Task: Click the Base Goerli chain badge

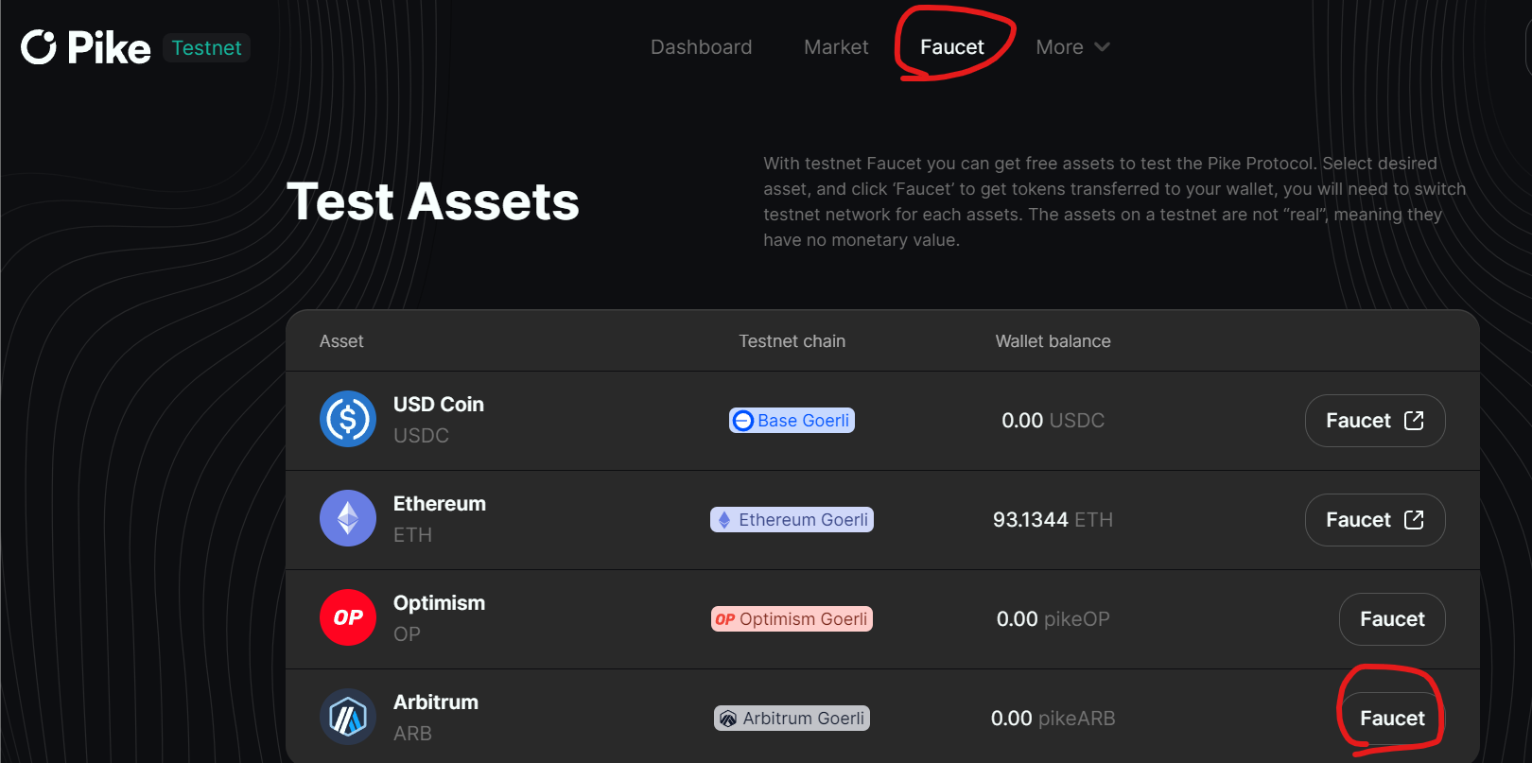Action: click(x=792, y=420)
